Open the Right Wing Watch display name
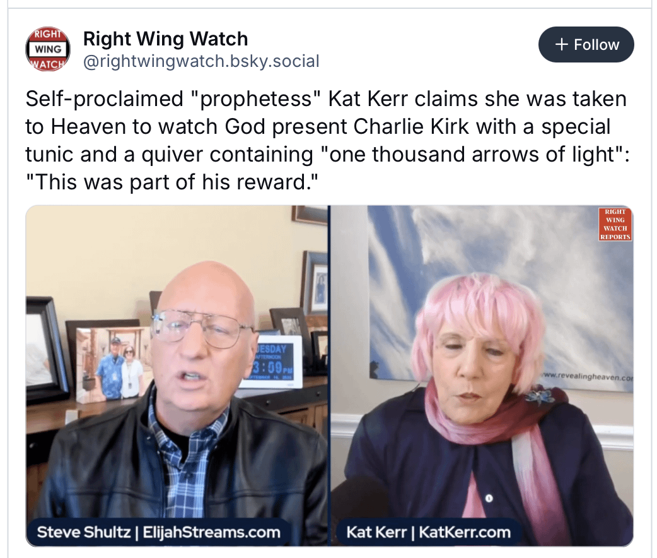Screen dimensions: 657x558 [165, 39]
